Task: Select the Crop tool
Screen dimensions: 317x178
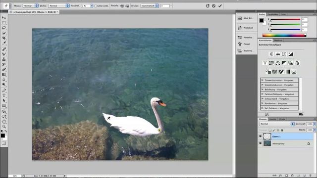Action: (4, 38)
